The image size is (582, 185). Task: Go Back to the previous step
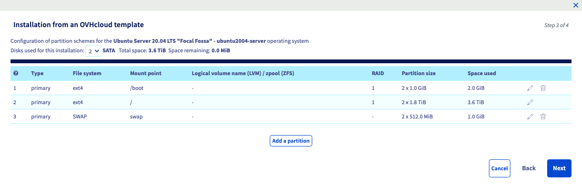pyautogui.click(x=529, y=168)
